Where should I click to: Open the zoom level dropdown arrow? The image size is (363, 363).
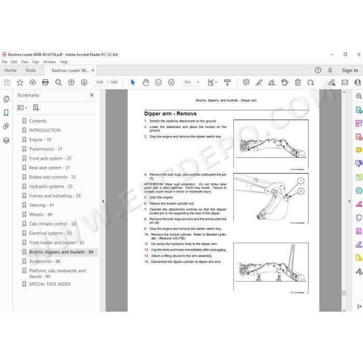(198, 82)
